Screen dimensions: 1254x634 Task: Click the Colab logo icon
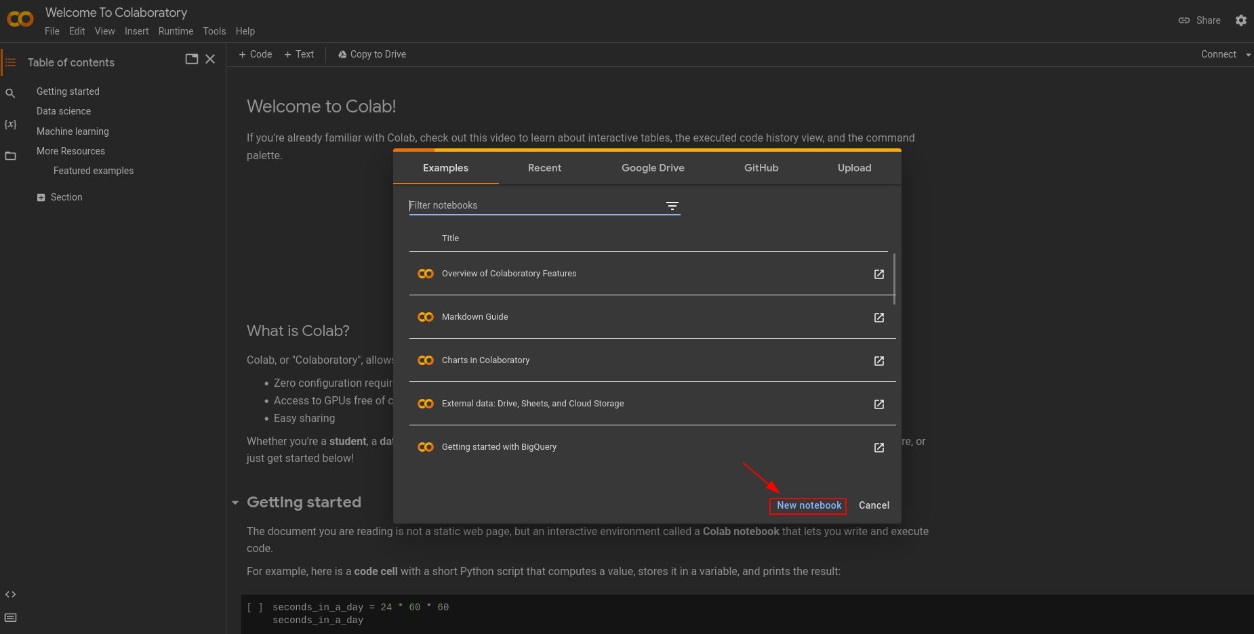(20, 20)
